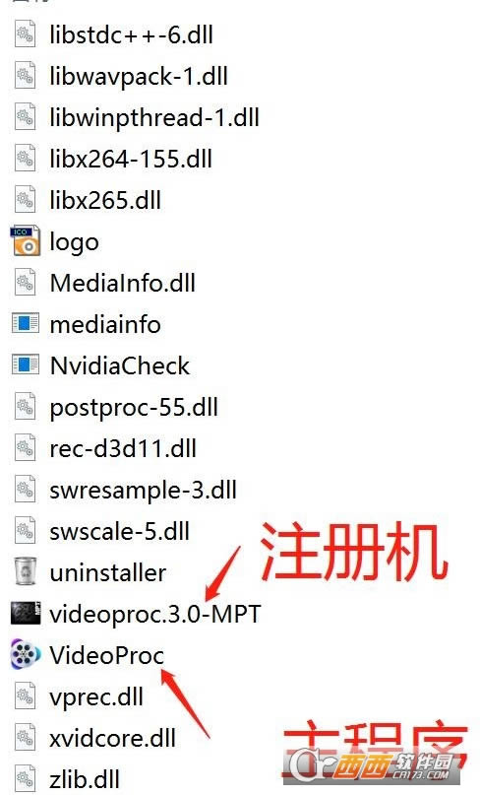Select the xvidcore.dll file entry
This screenshot has width=480, height=795.
tap(112, 738)
